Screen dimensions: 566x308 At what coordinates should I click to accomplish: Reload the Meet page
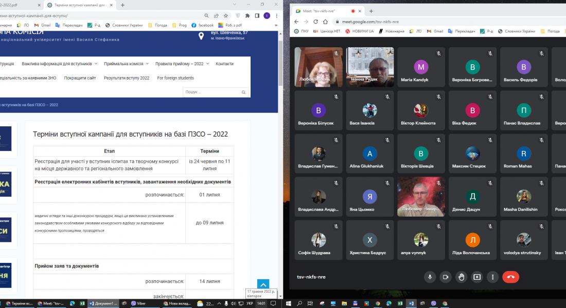325,22
